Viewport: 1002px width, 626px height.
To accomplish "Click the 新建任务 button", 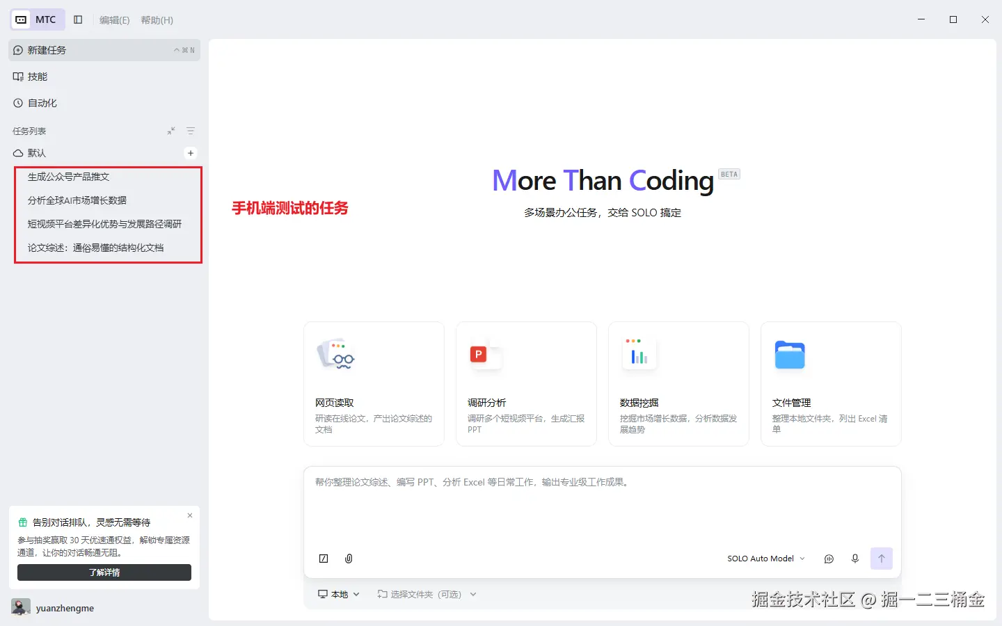I will point(104,50).
